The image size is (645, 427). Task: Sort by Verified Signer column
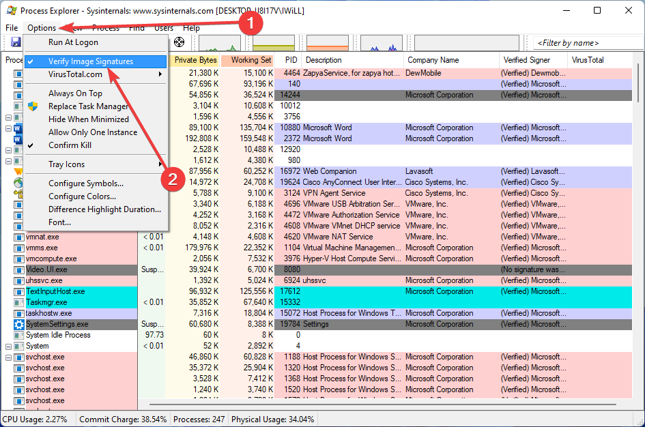534,60
